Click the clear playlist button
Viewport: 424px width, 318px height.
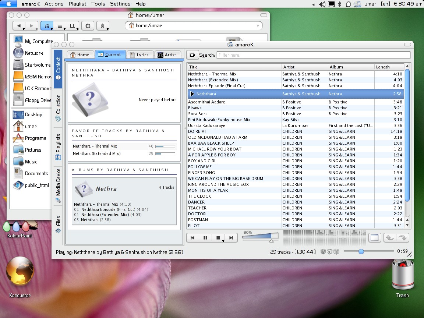click(x=375, y=238)
